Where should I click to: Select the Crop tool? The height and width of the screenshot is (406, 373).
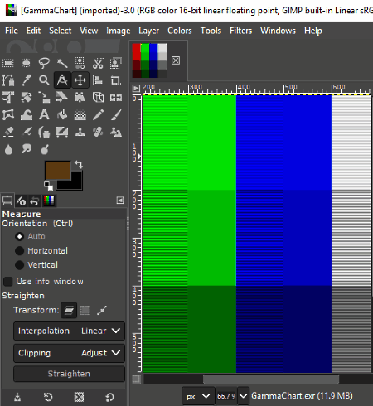tap(116, 80)
